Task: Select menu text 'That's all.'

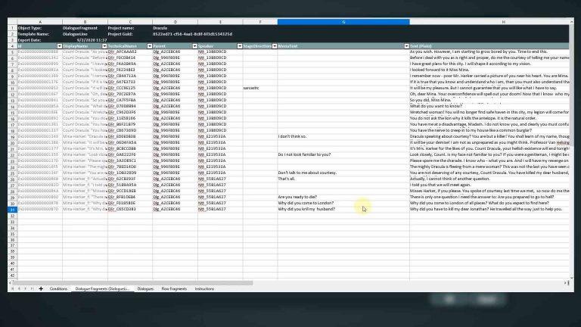Action: pos(343,179)
